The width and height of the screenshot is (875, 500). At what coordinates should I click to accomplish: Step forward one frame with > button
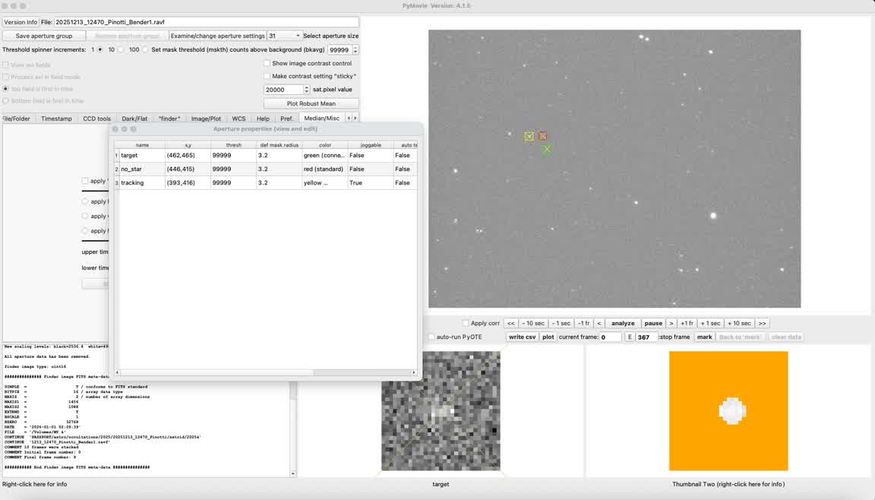point(671,324)
